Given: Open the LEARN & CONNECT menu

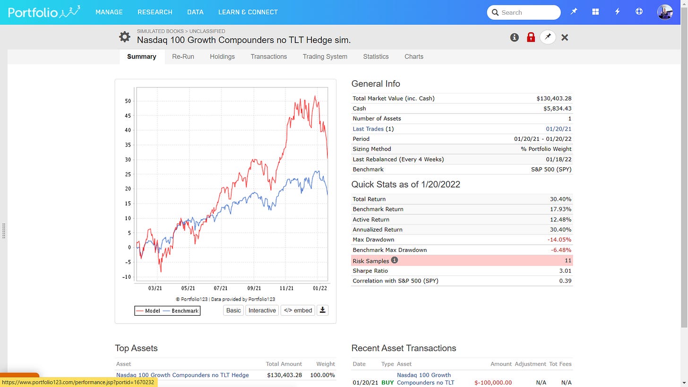Looking at the screenshot, I should (x=248, y=12).
